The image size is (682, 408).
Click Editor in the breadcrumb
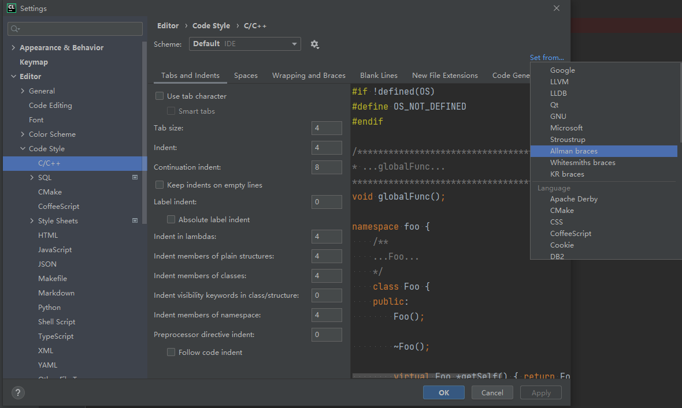point(168,25)
